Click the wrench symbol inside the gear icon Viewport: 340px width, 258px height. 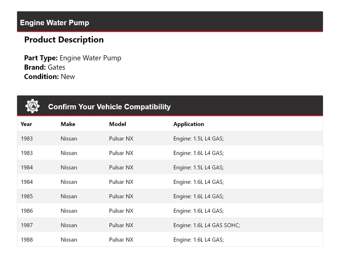(32, 106)
